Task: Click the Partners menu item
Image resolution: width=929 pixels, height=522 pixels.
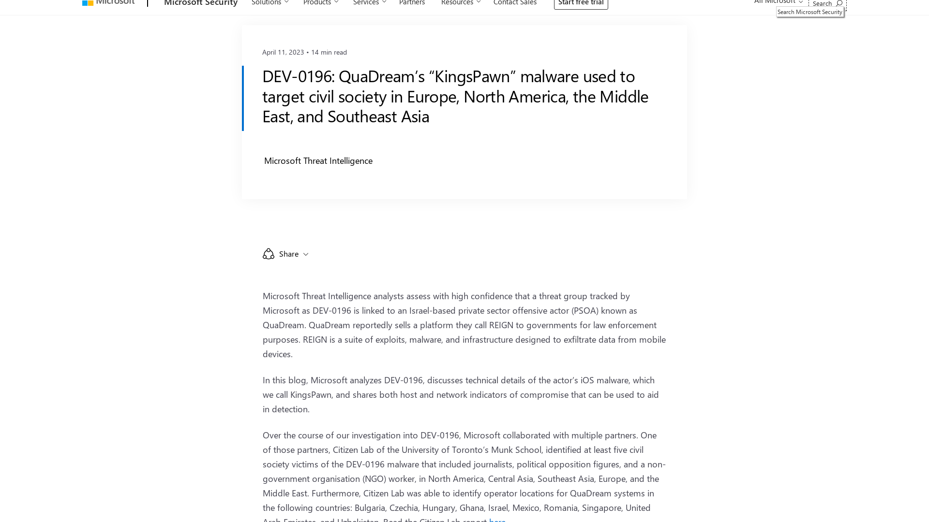Action: 412,3
